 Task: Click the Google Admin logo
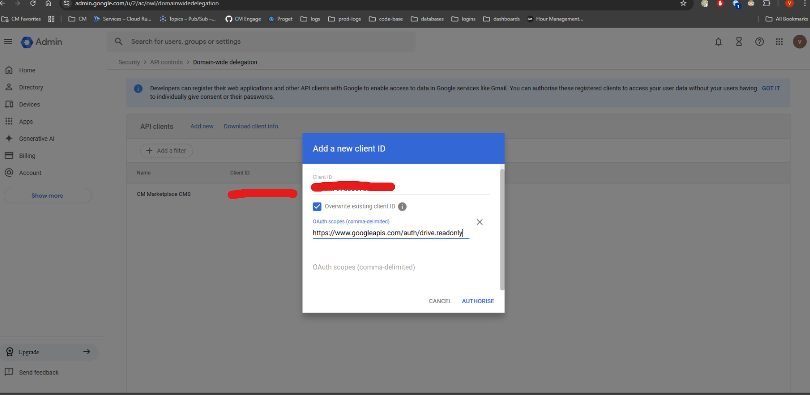41,42
